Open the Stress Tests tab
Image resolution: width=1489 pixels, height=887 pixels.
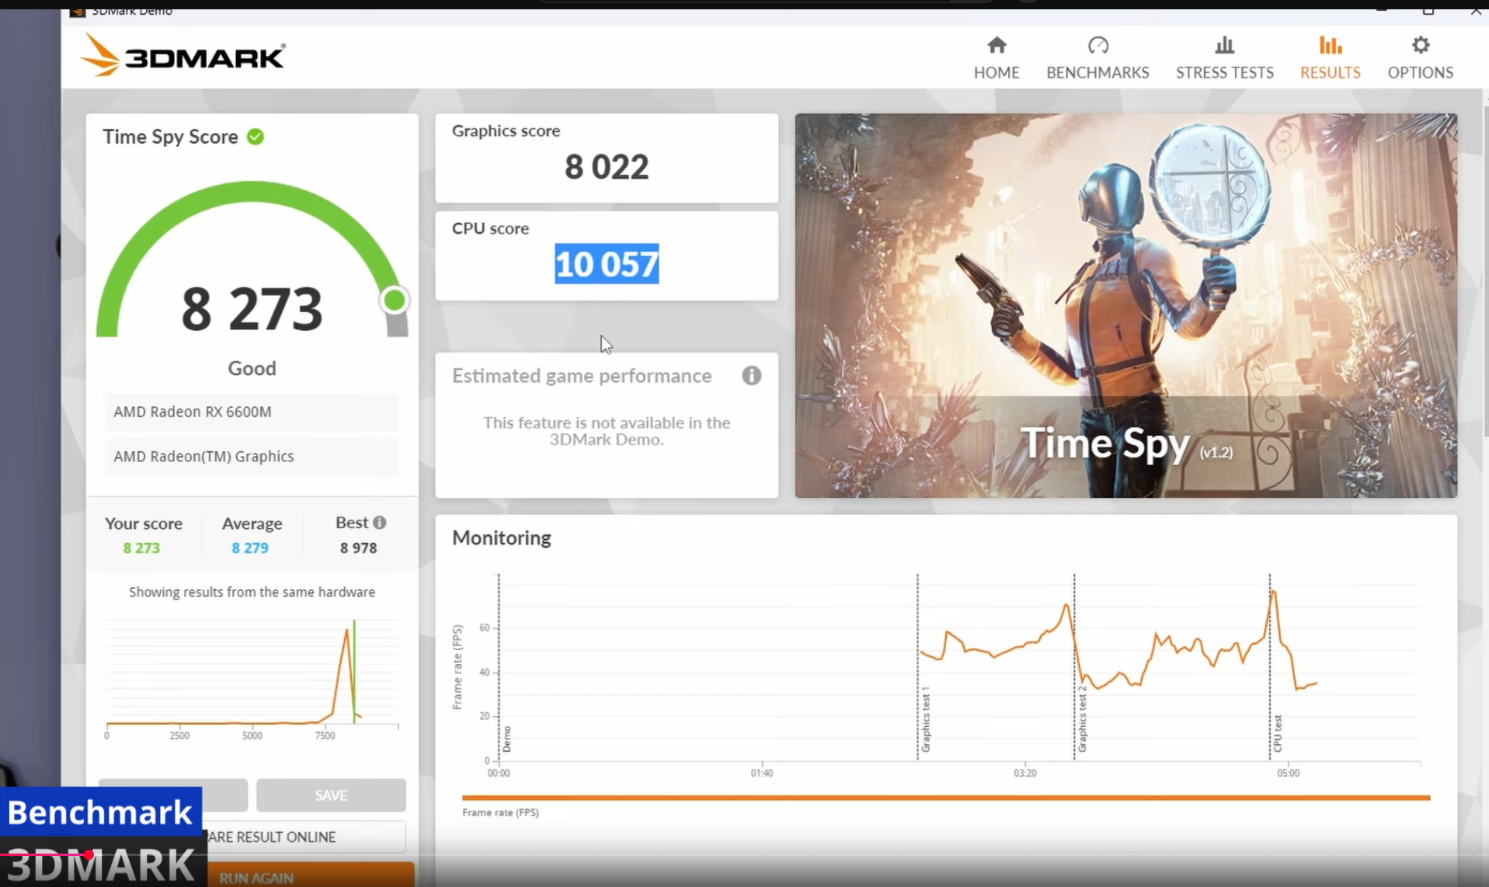click(1224, 57)
